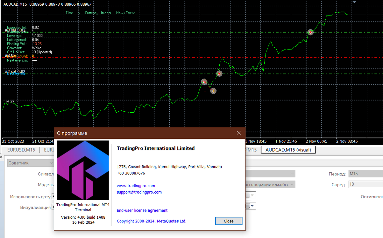
Task: Close the О программе dialog with the X
Action: [239, 133]
